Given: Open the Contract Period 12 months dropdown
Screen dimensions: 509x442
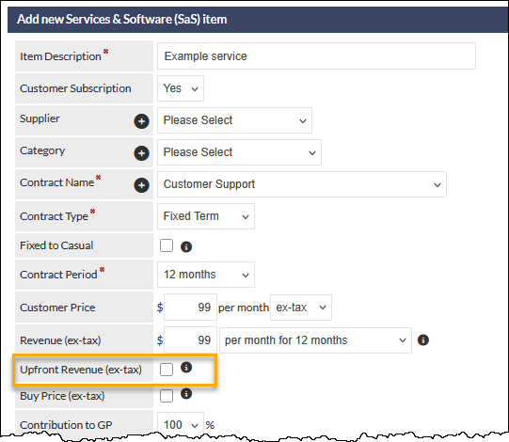Looking at the screenshot, I should click(x=206, y=275).
